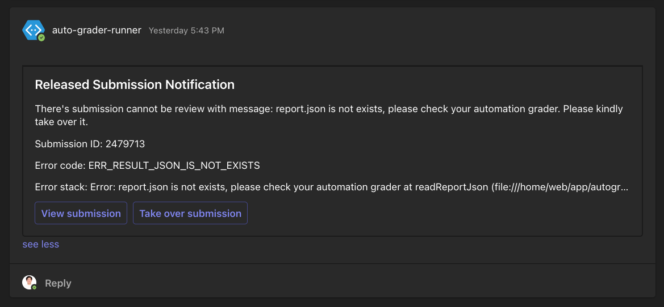Click the user avatar beside Reply
The image size is (664, 307).
click(x=29, y=283)
